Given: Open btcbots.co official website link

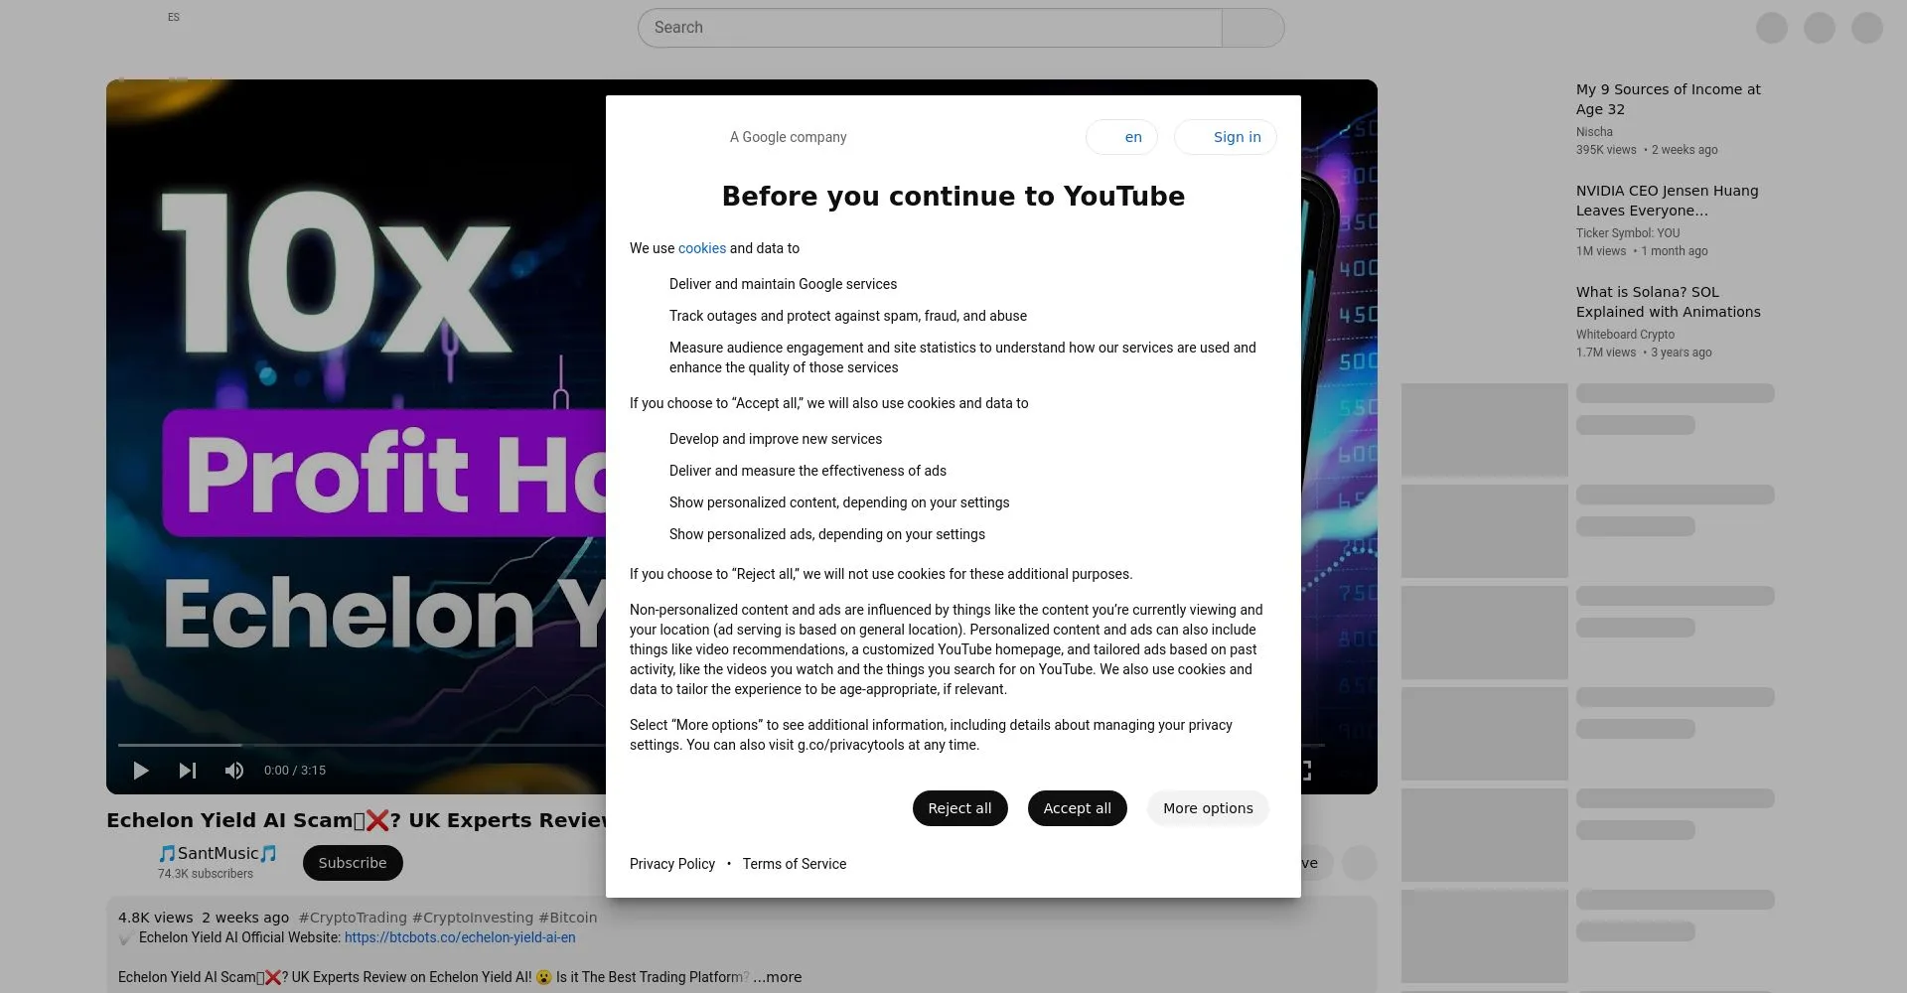Looking at the screenshot, I should coord(460,937).
